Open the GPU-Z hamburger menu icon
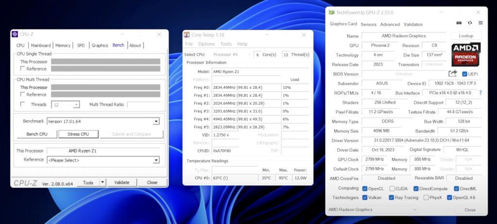The height and width of the screenshot is (224, 497). pos(480,23)
